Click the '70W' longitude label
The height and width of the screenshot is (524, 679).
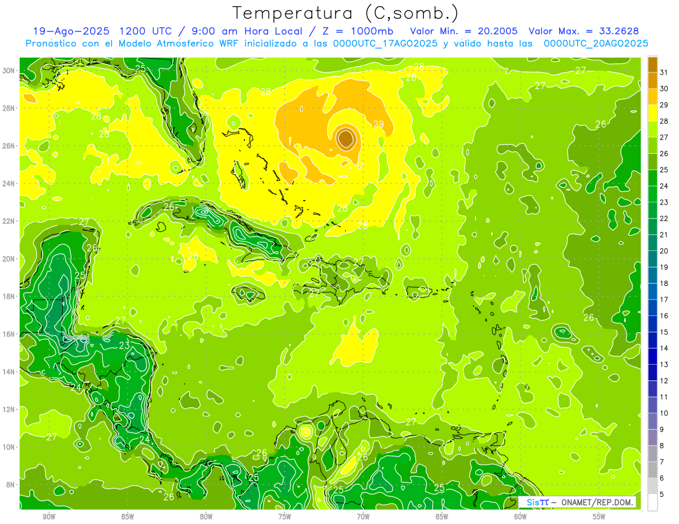tap(363, 517)
